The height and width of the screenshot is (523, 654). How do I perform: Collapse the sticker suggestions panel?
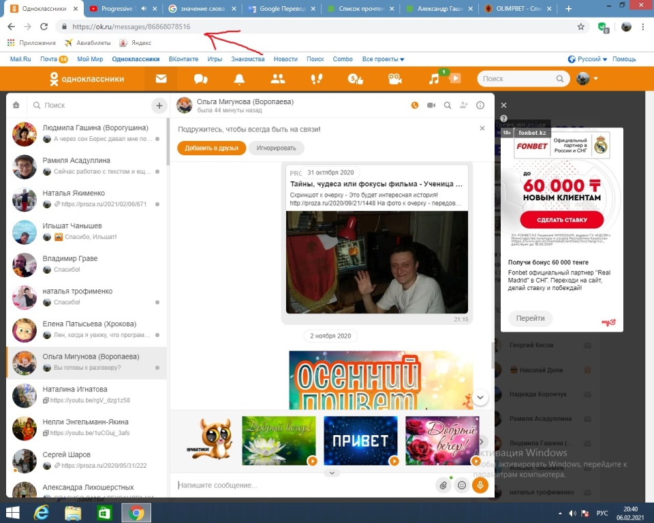click(x=332, y=473)
